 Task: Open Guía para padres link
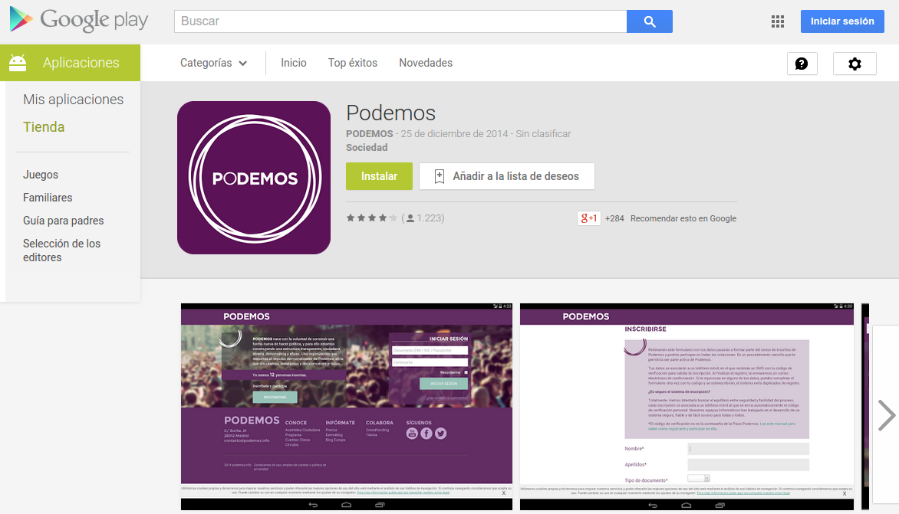(63, 221)
